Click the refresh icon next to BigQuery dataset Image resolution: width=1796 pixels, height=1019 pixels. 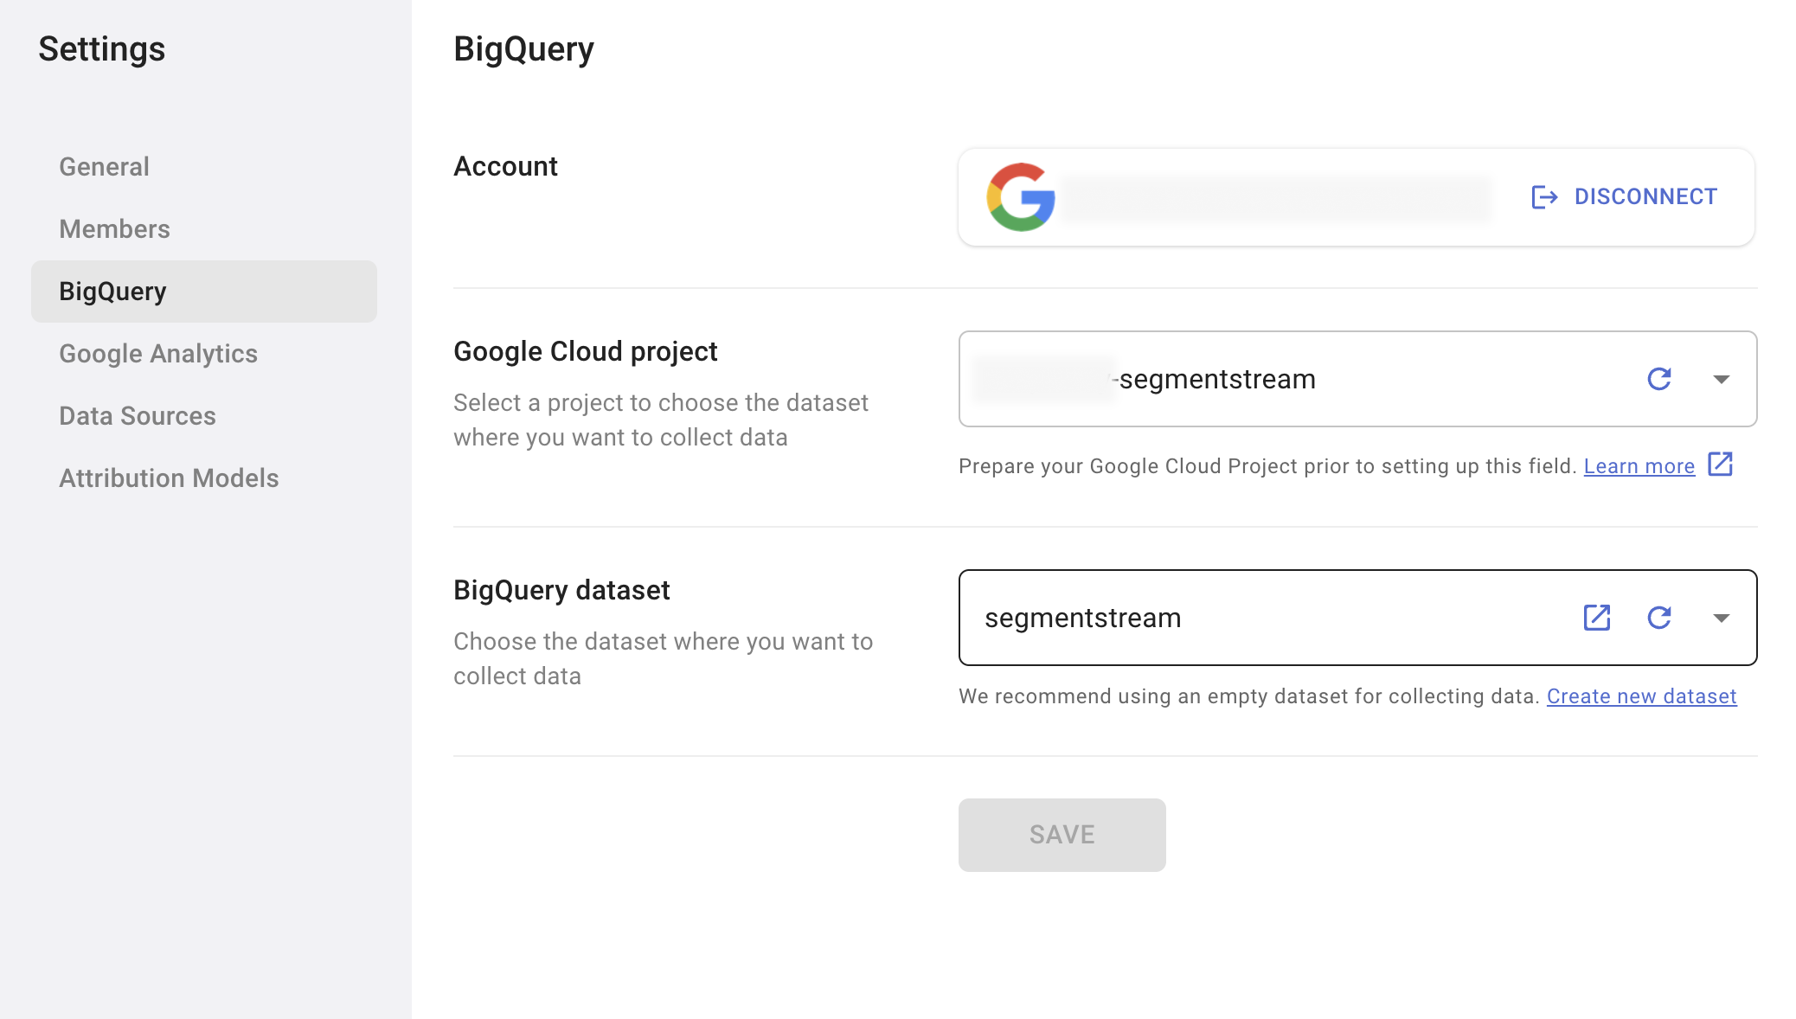(x=1659, y=617)
